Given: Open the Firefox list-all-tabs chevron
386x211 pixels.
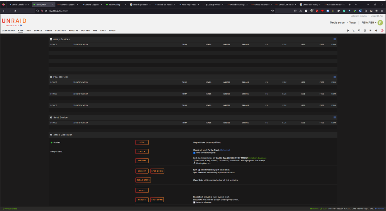Looking at the screenshot, I should click(x=356, y=4).
